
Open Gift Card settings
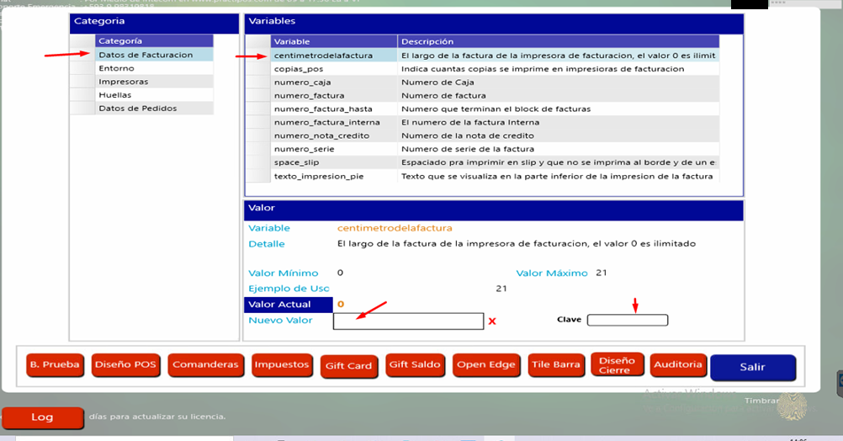tap(348, 366)
